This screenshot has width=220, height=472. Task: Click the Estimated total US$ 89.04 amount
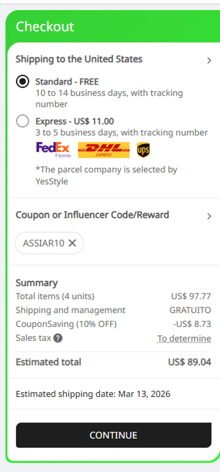(x=189, y=362)
